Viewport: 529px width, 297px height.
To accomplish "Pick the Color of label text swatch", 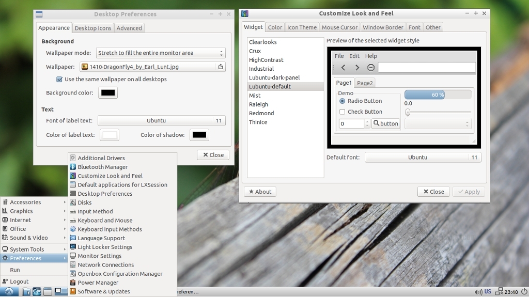I will point(110,135).
